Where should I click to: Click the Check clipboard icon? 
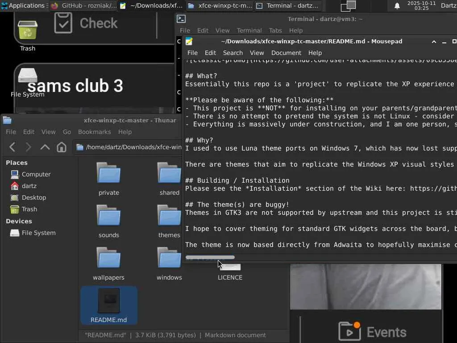(x=63, y=23)
